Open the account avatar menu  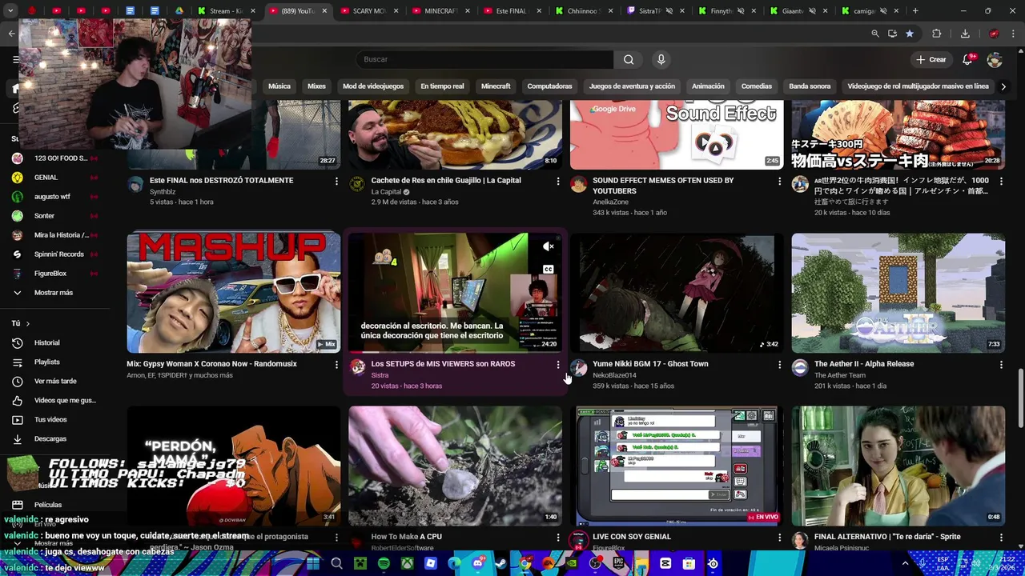tap(995, 60)
